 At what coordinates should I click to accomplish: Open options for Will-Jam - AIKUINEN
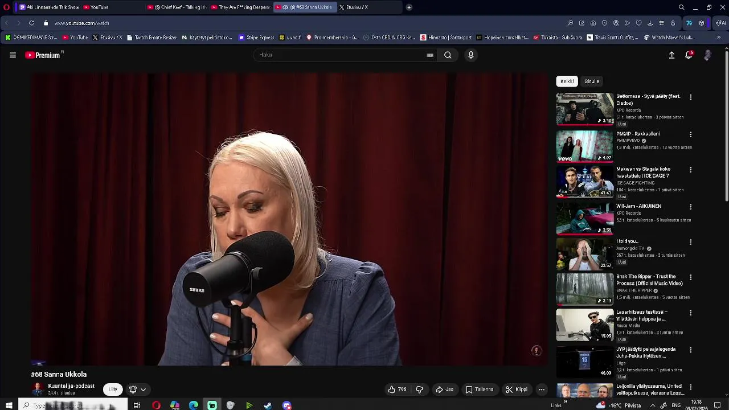690,207
